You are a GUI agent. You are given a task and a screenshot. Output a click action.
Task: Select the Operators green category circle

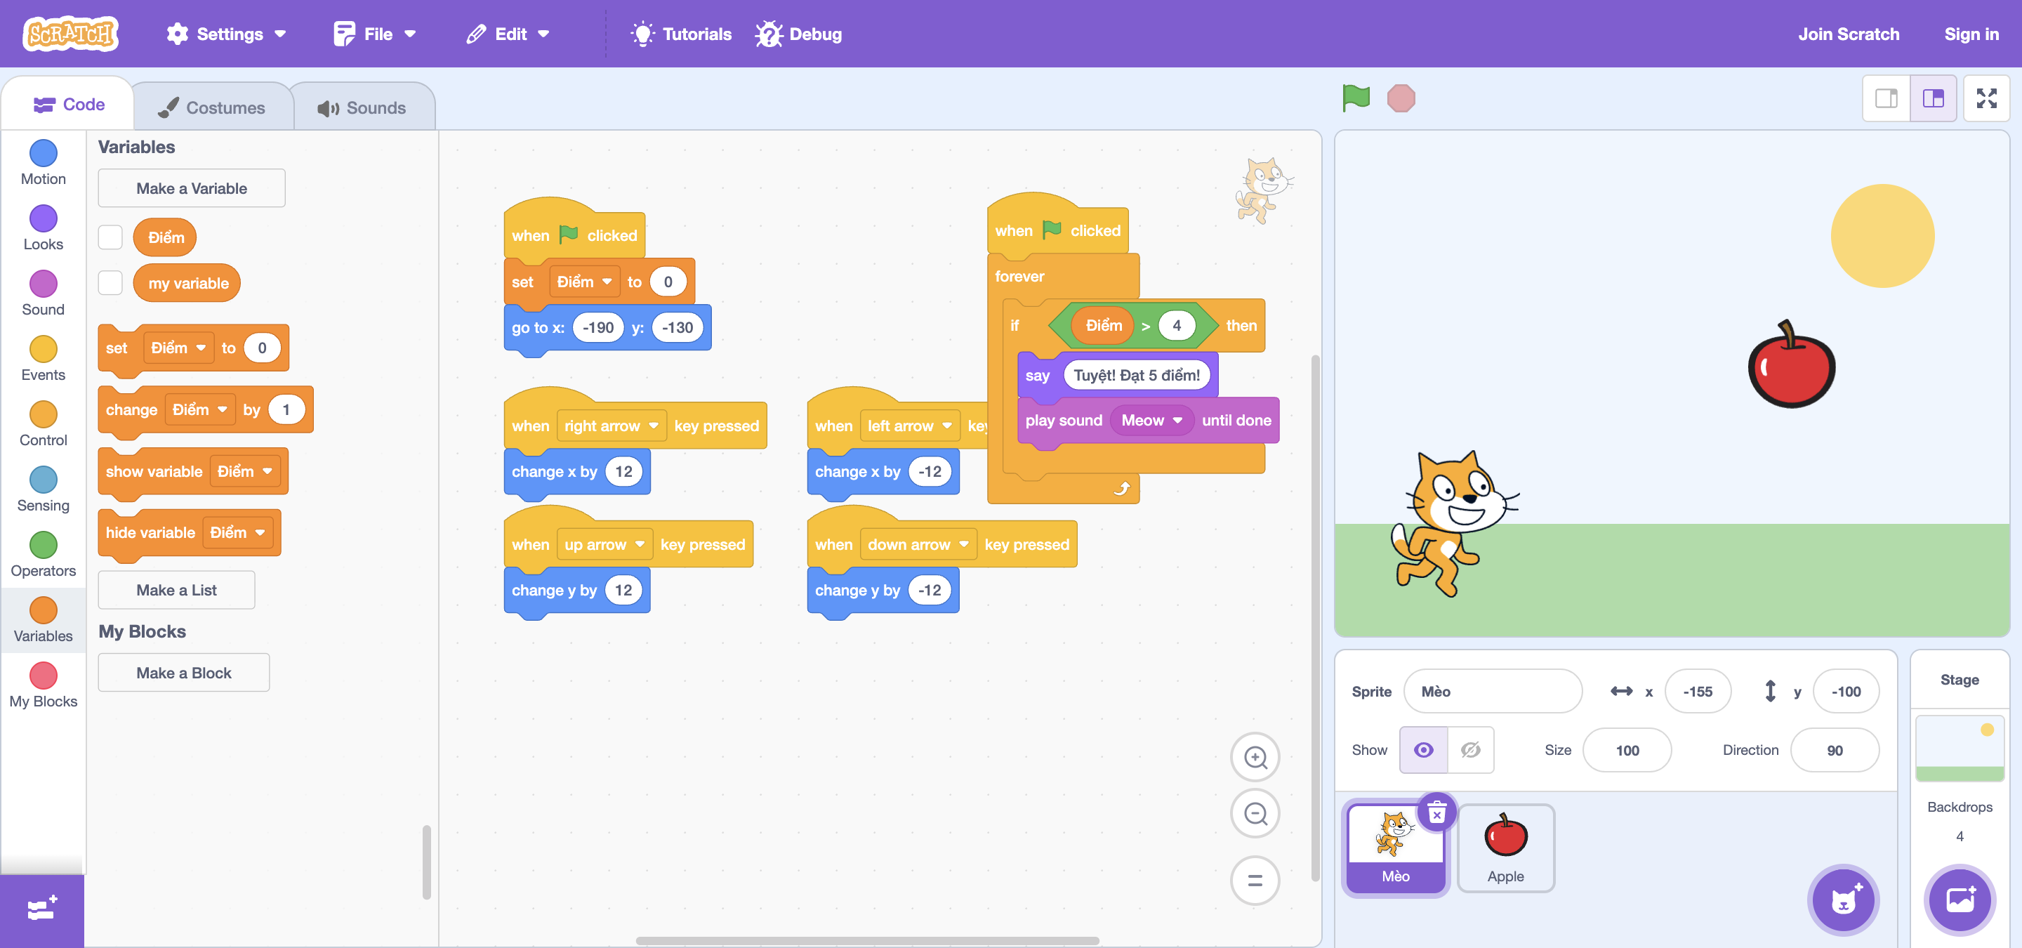43,545
